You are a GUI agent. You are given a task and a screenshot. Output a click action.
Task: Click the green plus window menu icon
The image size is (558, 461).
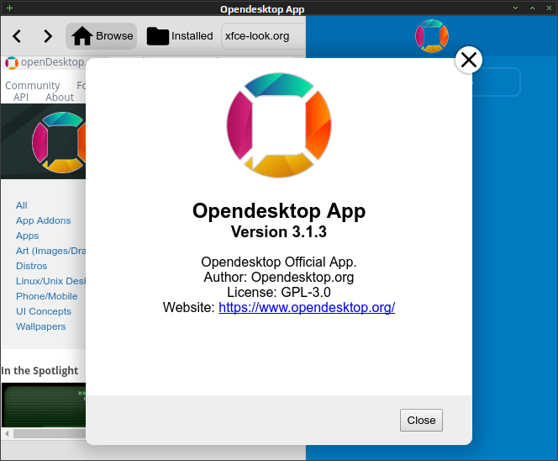[9, 8]
